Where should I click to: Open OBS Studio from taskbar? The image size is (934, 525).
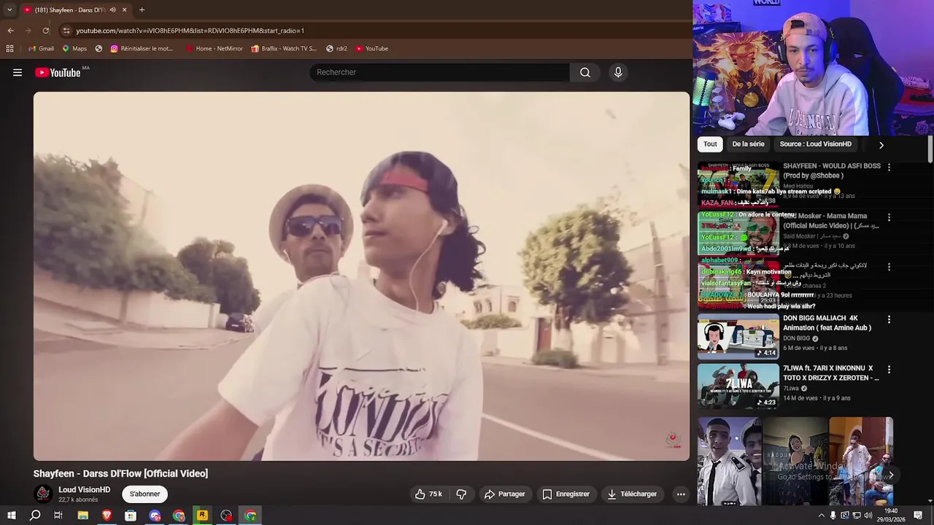(226, 516)
